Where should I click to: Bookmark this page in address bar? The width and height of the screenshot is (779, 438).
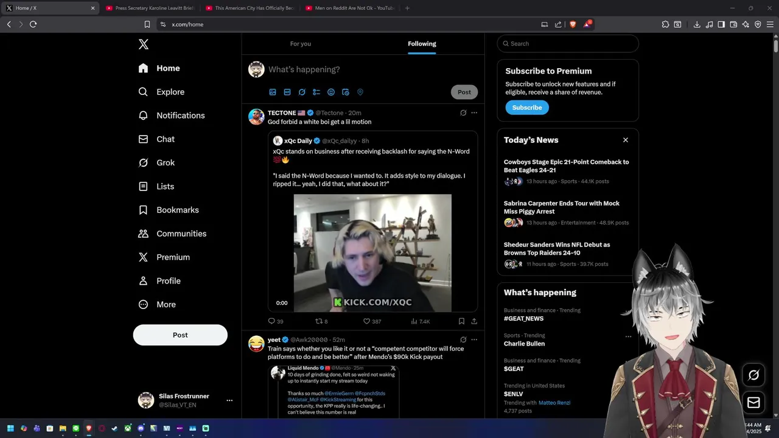(x=147, y=24)
